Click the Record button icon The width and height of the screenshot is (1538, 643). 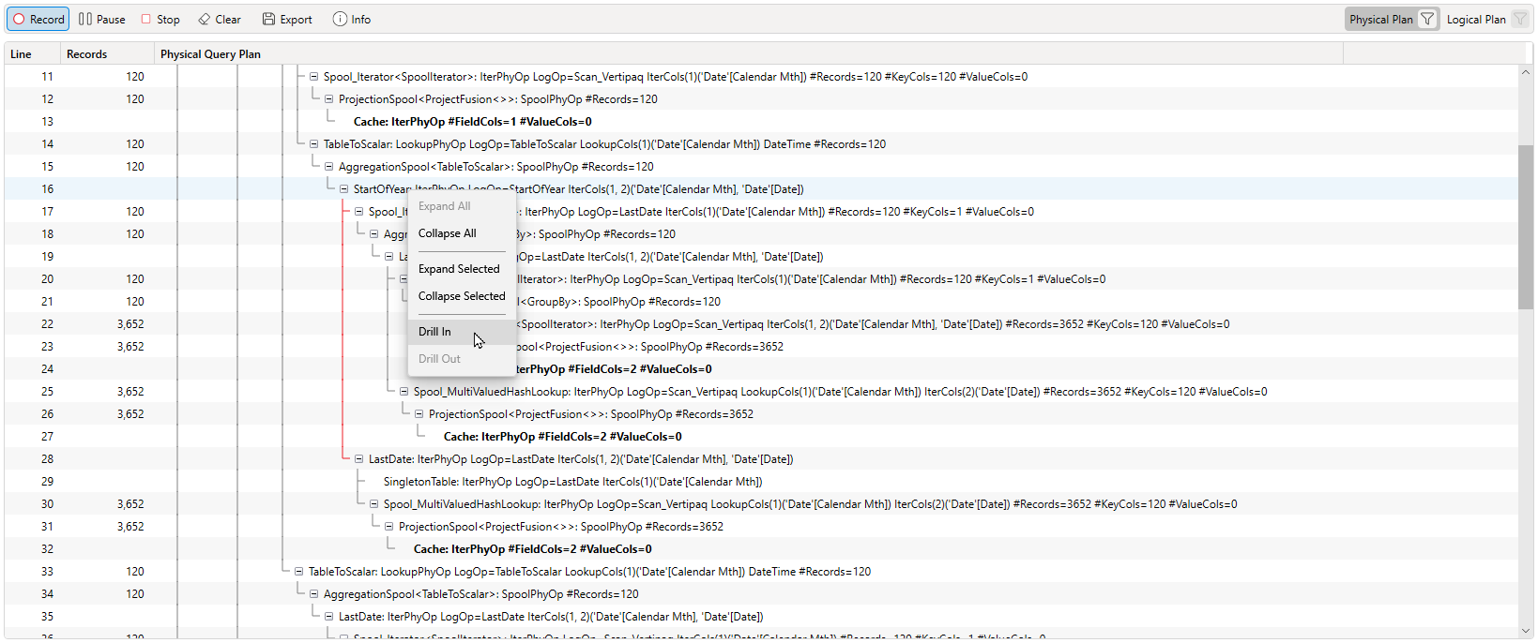pyautogui.click(x=19, y=19)
